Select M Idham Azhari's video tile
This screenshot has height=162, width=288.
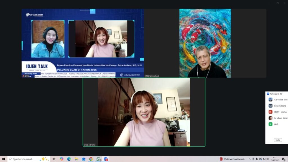[x=205, y=43]
